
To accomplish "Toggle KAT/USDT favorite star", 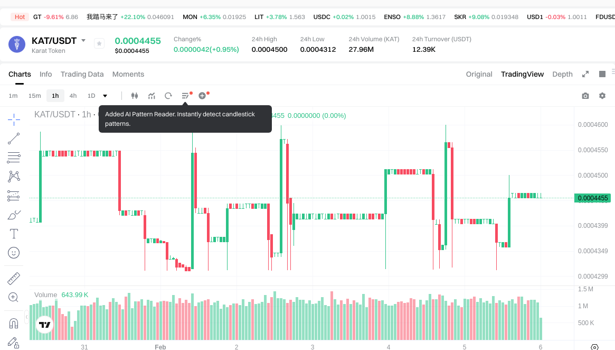I will (99, 44).
